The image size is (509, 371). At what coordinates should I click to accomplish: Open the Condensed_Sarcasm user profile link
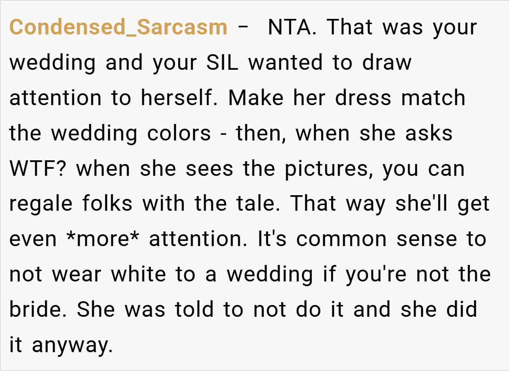pos(118,27)
